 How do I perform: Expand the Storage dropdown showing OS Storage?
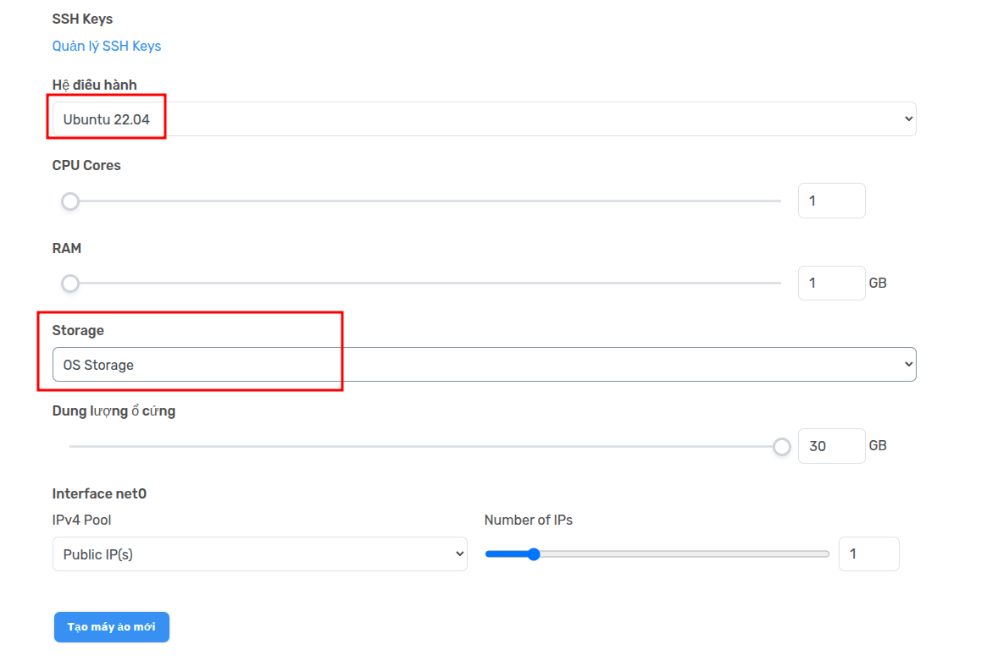(483, 365)
